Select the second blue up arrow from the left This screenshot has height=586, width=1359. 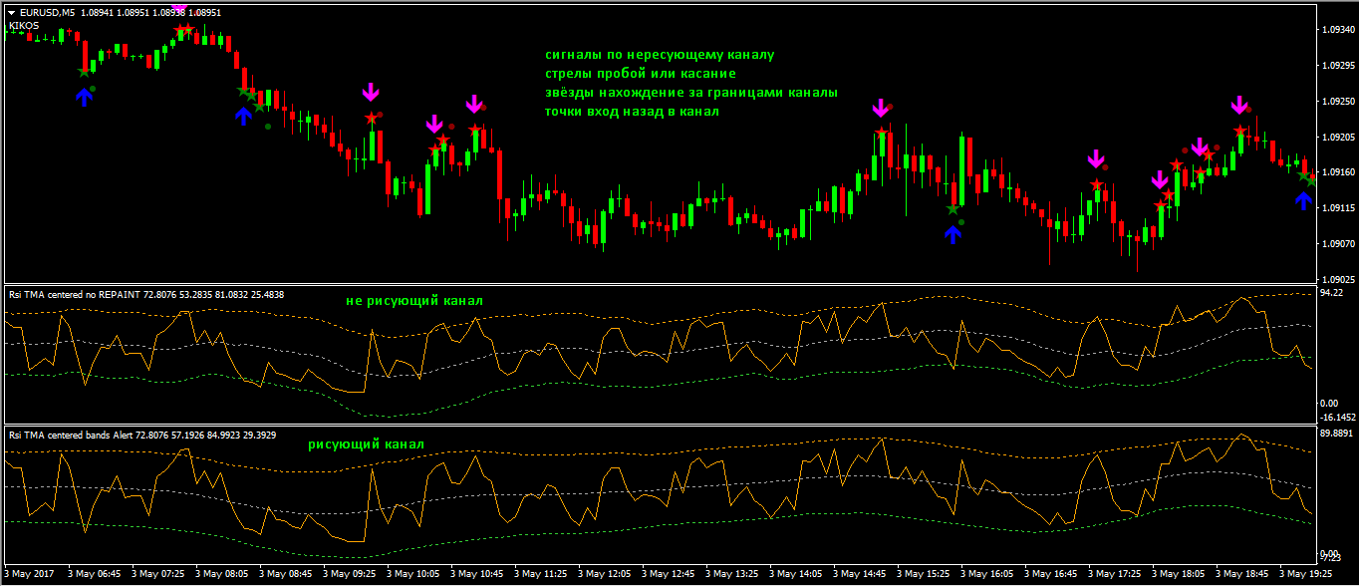coord(243,116)
